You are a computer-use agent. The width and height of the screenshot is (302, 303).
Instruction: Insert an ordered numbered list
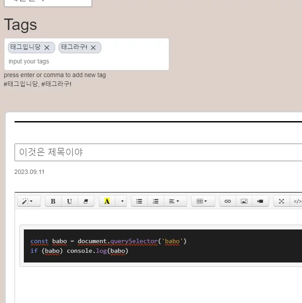pos(156,201)
